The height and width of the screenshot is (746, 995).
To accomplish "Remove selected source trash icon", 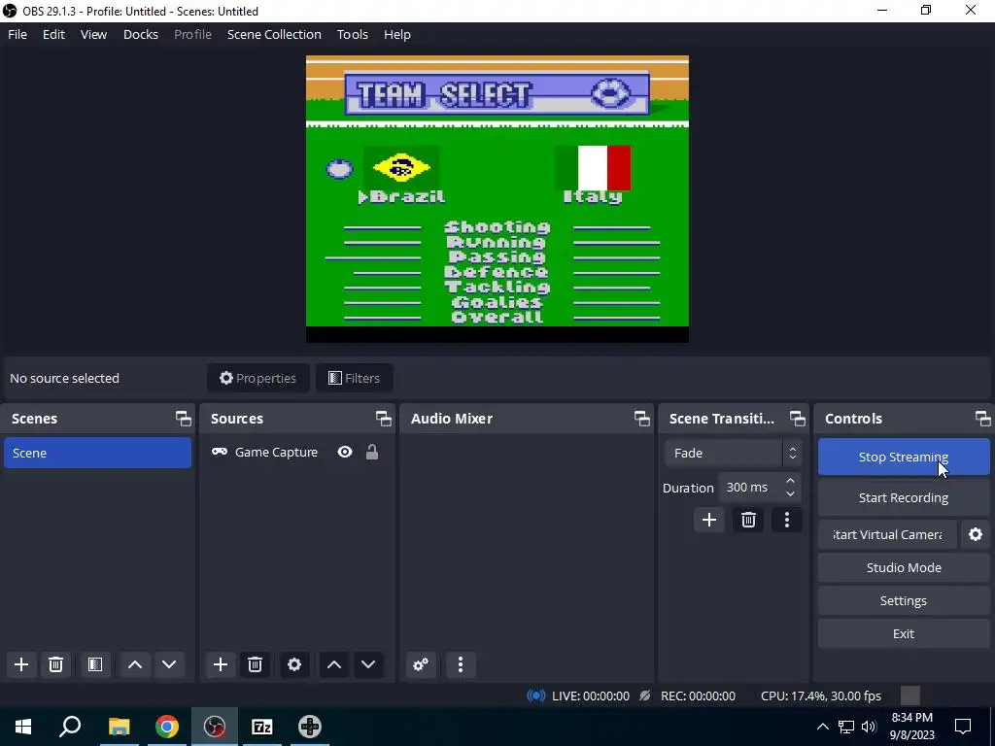I will coord(256,664).
